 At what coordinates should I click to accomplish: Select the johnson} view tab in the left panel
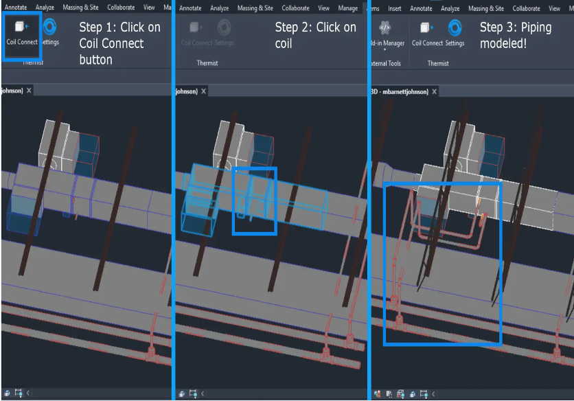coord(12,91)
